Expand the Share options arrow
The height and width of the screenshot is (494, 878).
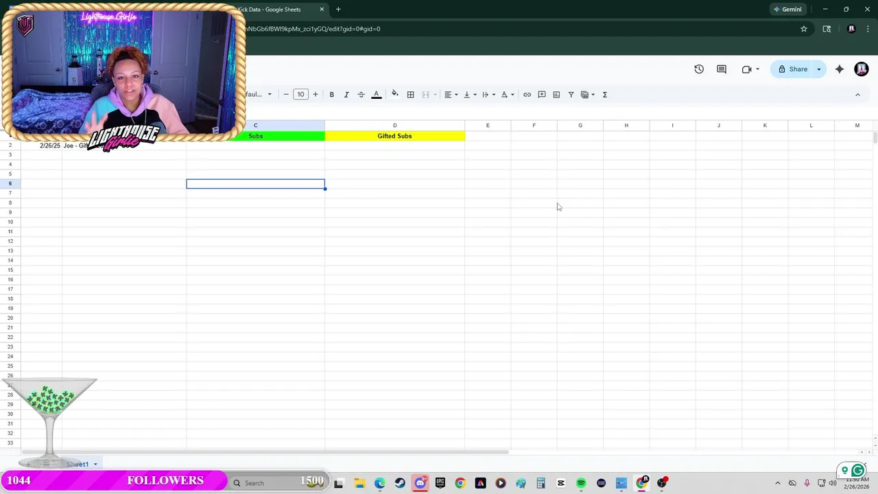pos(818,69)
